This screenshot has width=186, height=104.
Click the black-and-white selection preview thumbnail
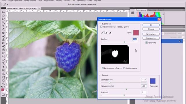pos(115,54)
